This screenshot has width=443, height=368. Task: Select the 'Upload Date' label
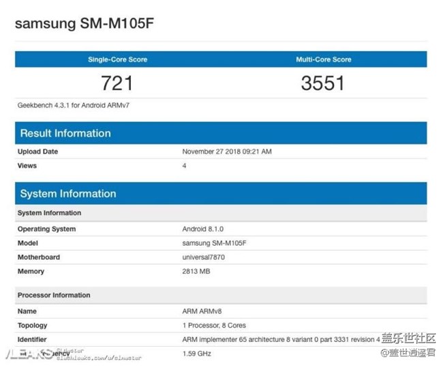pyautogui.click(x=37, y=152)
